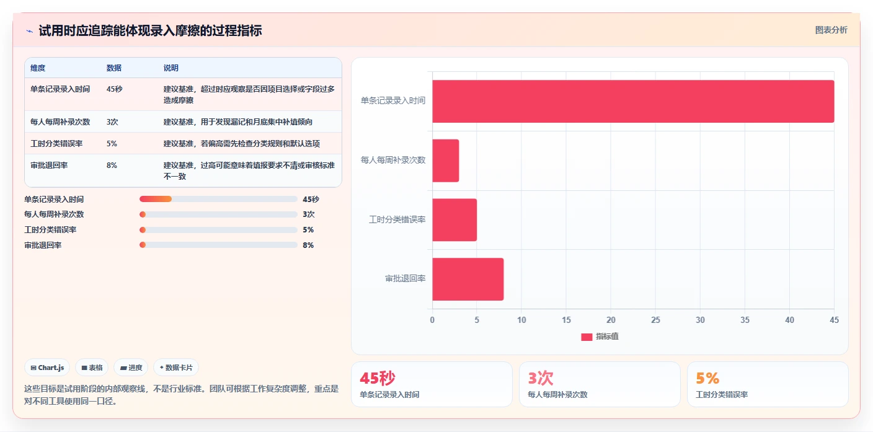Click the 单条记录录入时间 table cell

pyautogui.click(x=60, y=89)
